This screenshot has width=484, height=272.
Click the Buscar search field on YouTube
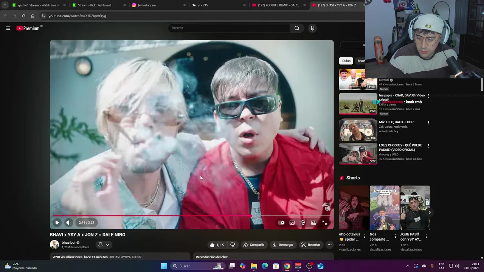coord(229,28)
